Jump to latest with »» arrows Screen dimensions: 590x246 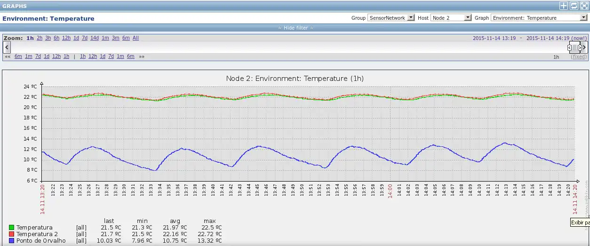coord(142,56)
